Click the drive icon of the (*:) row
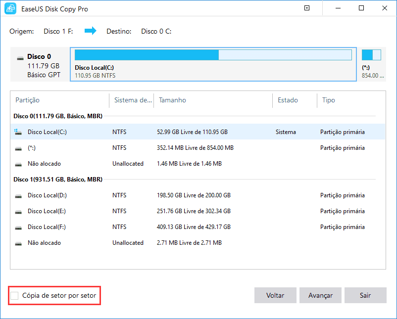 pyautogui.click(x=18, y=148)
